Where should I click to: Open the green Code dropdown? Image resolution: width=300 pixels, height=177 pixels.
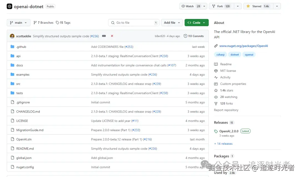(x=196, y=23)
